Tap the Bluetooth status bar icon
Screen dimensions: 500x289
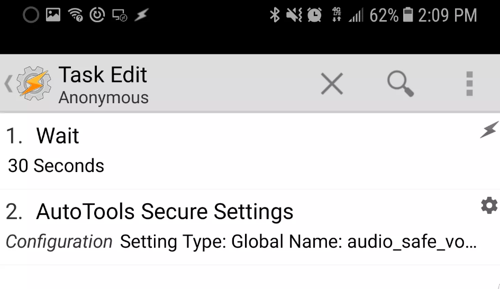tap(275, 15)
